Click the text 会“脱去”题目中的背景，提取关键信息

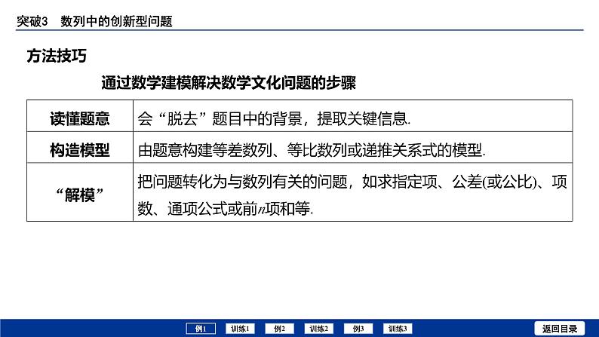[x=275, y=118]
